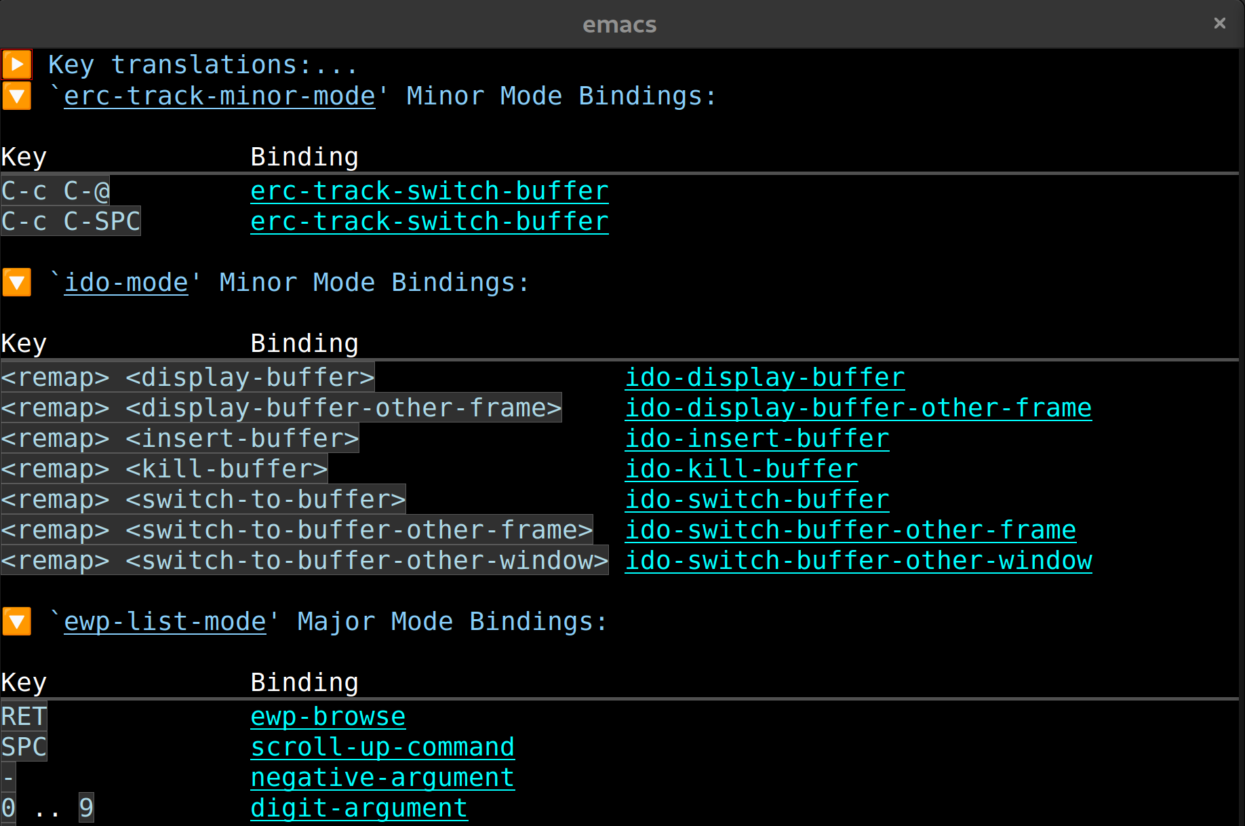
Task: Follow the erc-track-switch-buffer link for C-c C-SPC
Action: click(429, 222)
